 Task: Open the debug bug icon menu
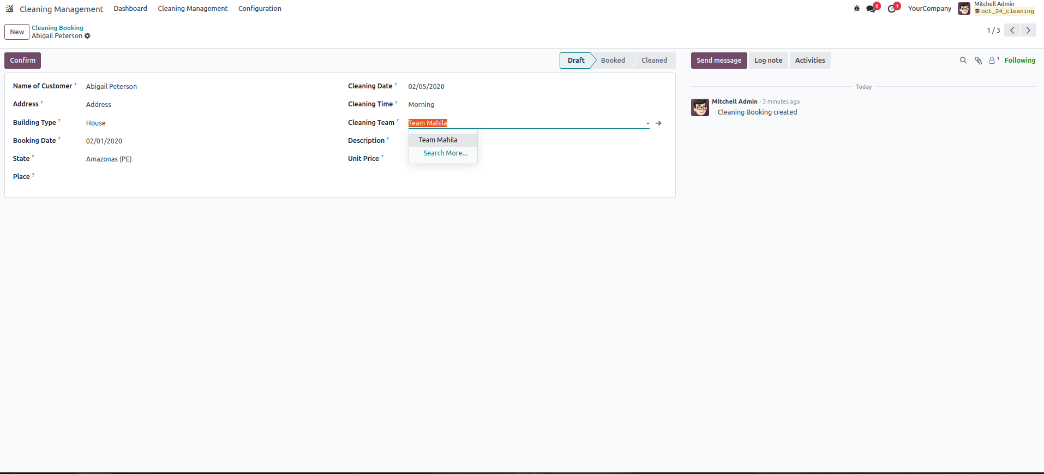(856, 9)
